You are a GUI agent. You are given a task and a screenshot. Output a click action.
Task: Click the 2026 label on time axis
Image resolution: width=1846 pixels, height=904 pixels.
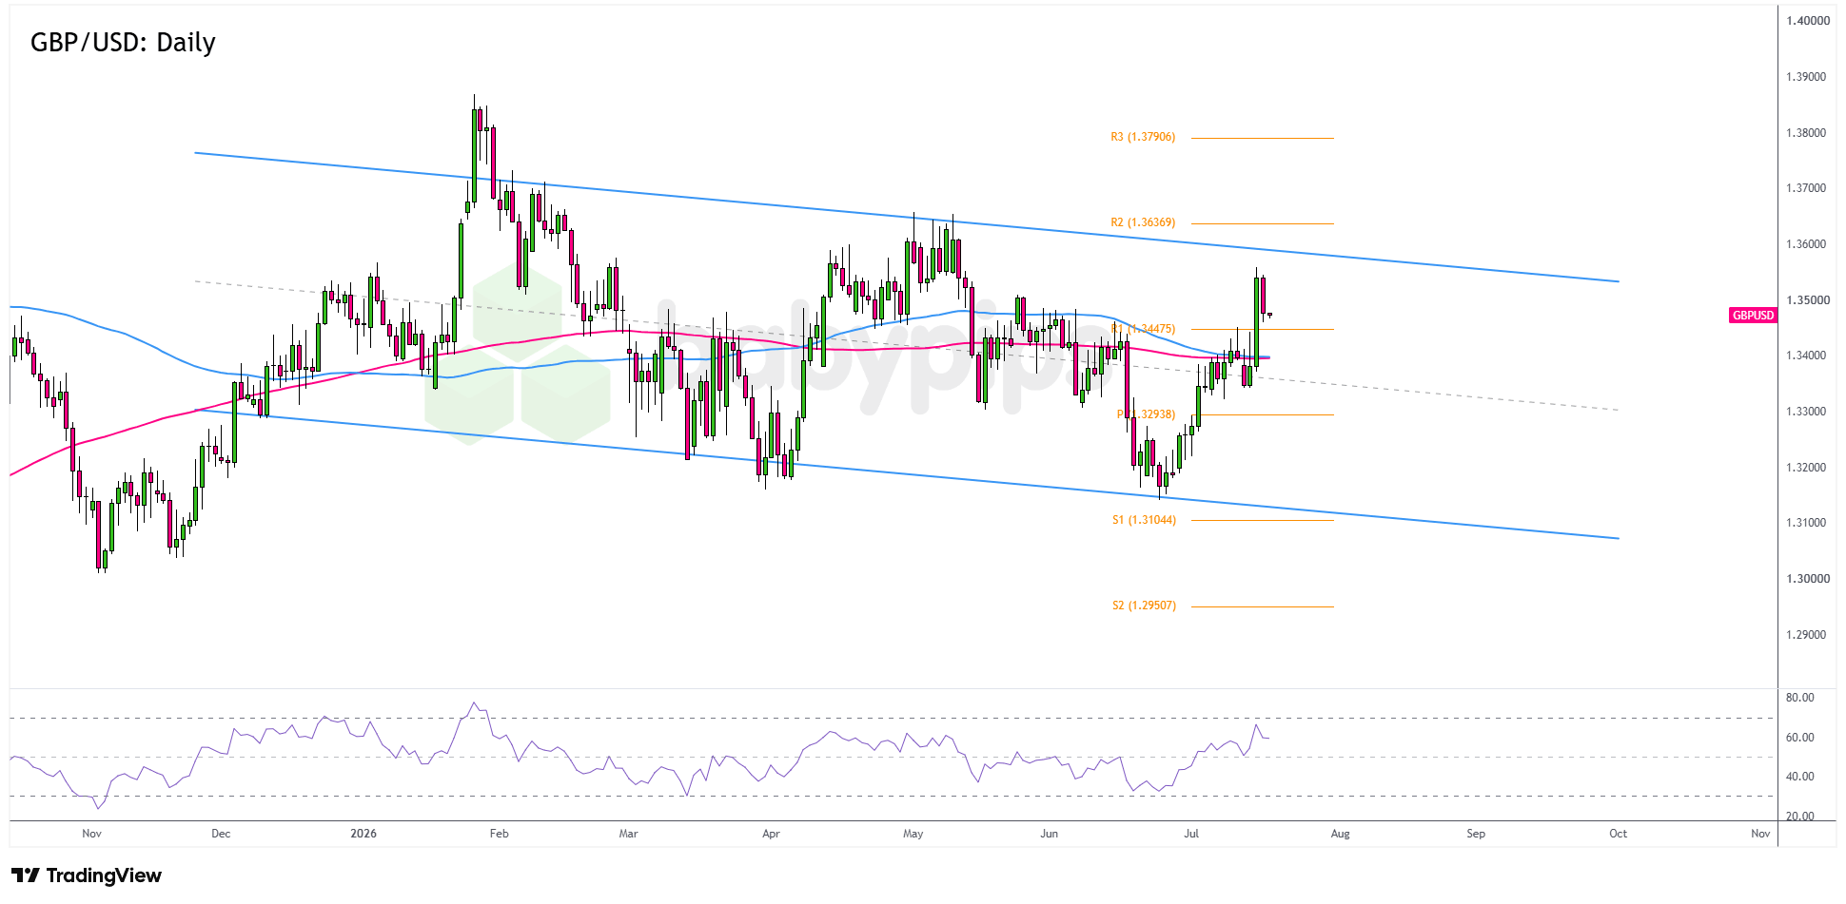tap(363, 834)
